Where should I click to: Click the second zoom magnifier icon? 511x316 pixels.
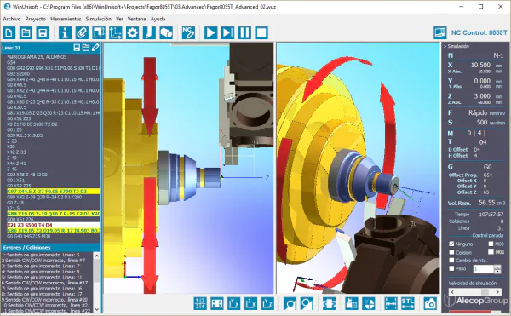tap(307, 303)
